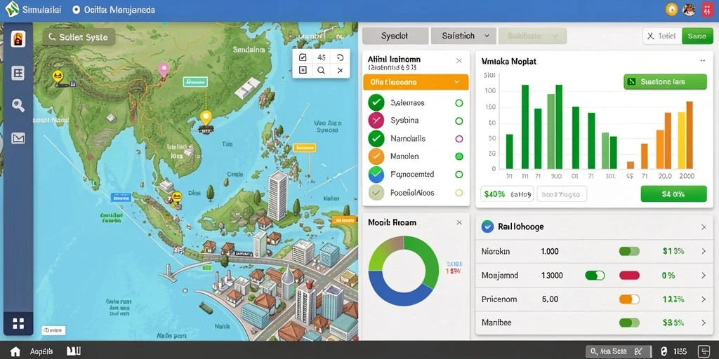Open the greyed-out third dropdown in the panel header
The height and width of the screenshot is (359, 719).
click(x=532, y=36)
